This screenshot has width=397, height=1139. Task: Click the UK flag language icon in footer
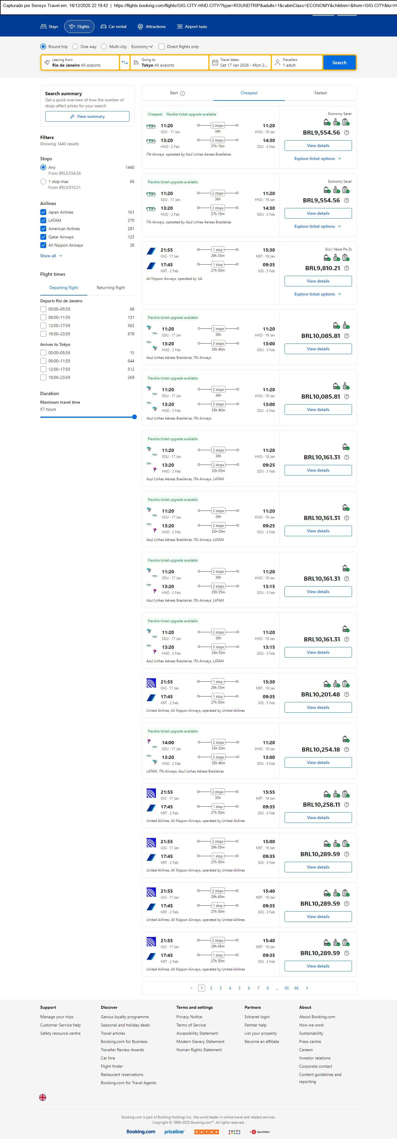[x=43, y=1097]
